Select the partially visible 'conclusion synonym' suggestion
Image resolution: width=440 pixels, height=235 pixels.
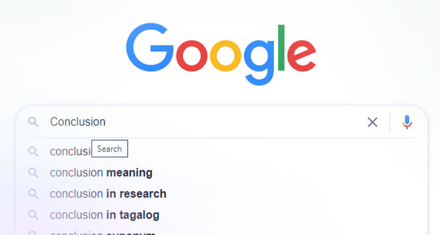point(103,233)
